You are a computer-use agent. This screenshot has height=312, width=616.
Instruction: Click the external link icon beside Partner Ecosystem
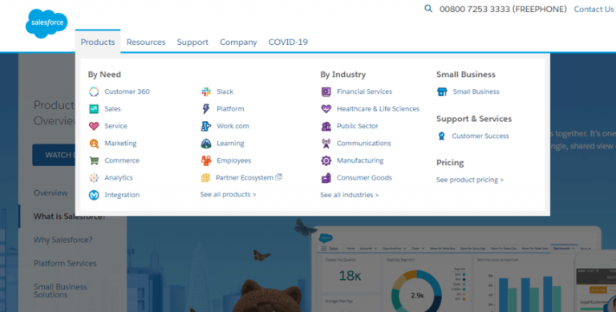point(278,176)
